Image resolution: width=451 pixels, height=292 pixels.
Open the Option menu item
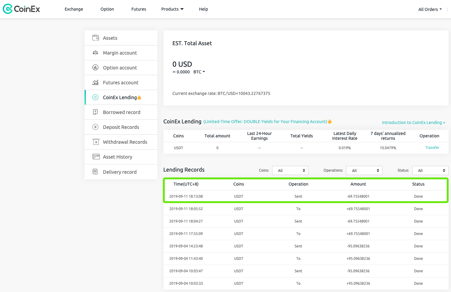[x=107, y=9]
